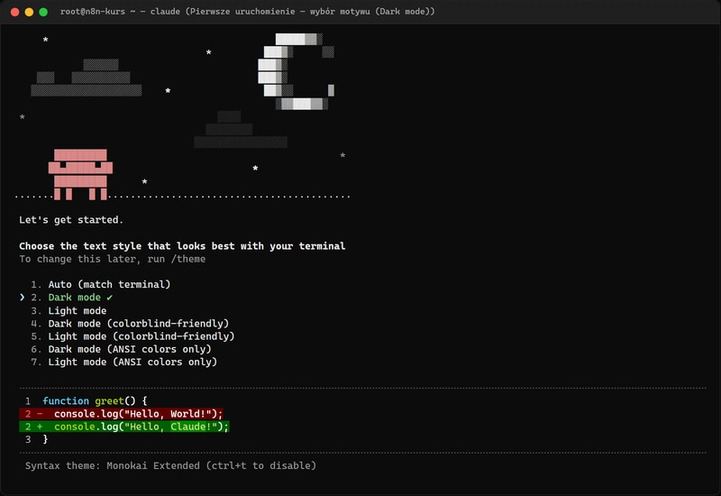Viewport: 721px width, 496px height.
Task: Click the pixel-art crescent moon
Action: click(x=297, y=71)
